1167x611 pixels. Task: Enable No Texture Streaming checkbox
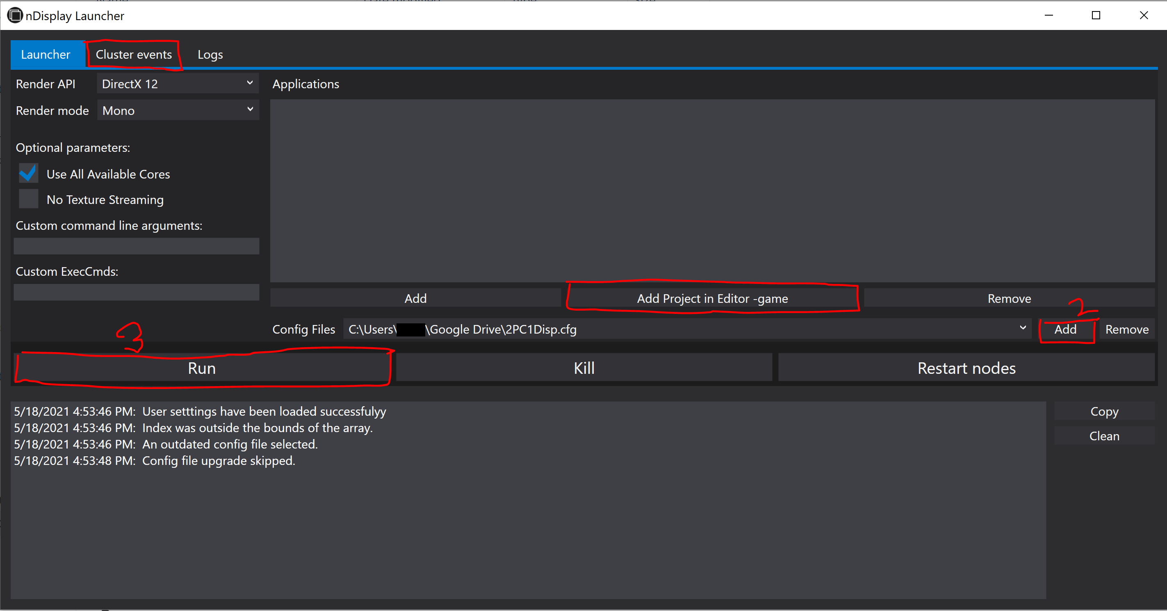pos(29,199)
